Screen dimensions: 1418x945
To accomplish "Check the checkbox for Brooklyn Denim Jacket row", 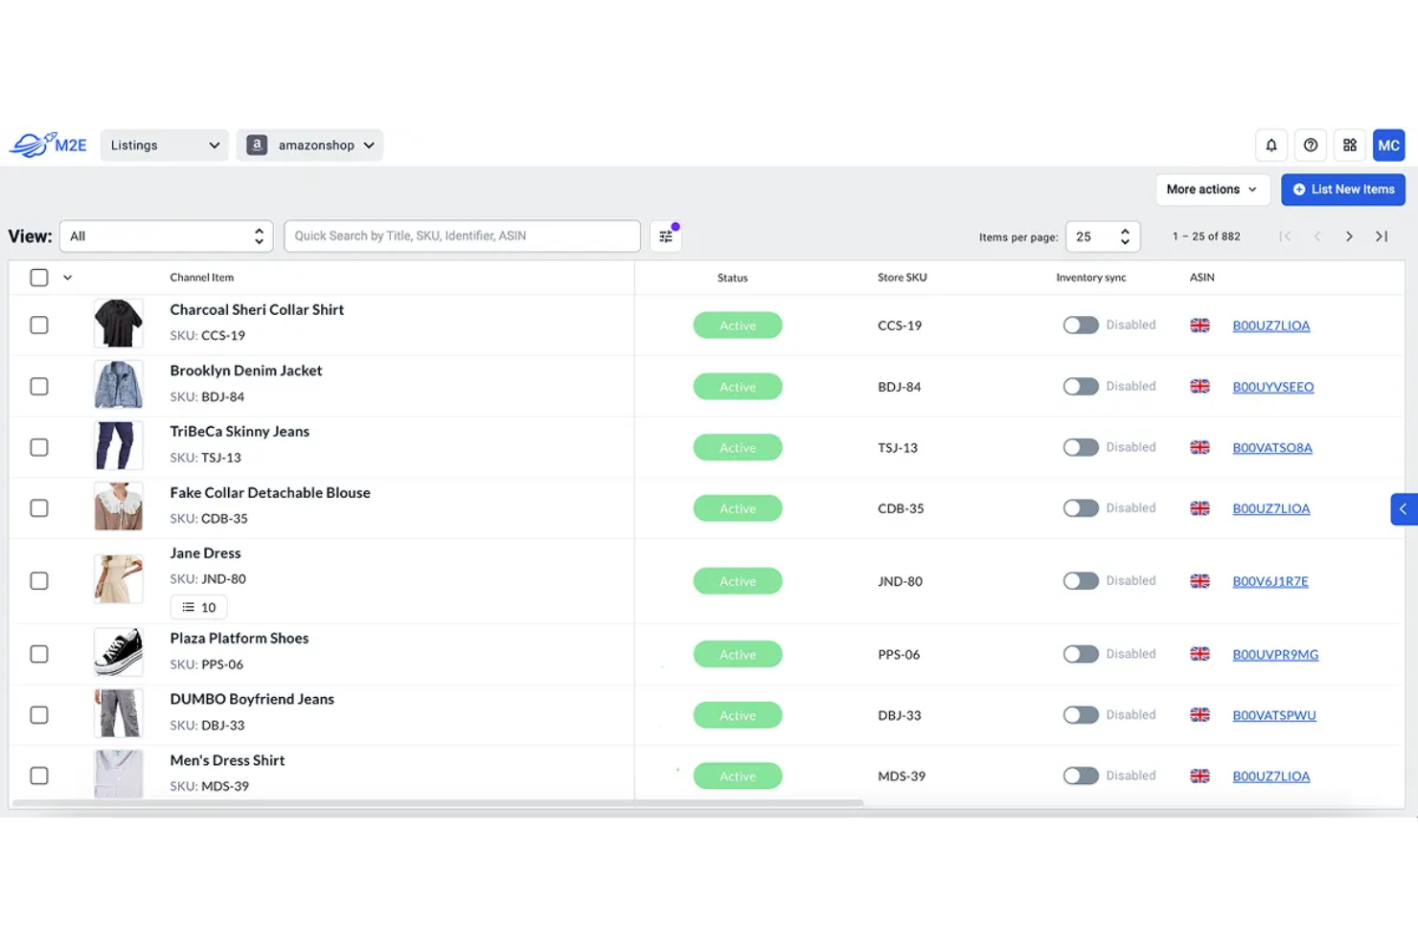I will pos(38,386).
